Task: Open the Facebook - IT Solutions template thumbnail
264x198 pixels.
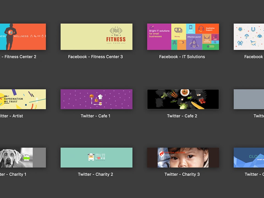Action: 183,37
